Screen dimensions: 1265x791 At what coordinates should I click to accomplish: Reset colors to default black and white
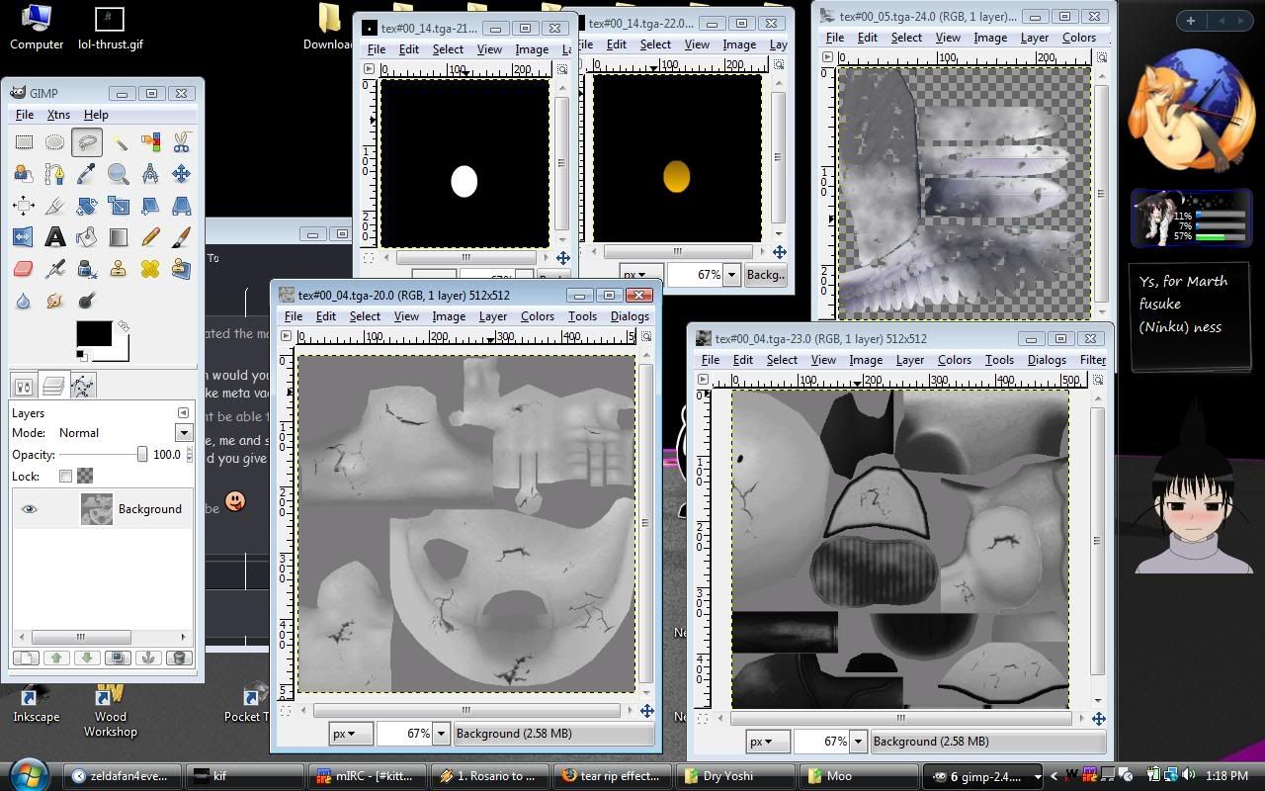tap(81, 356)
